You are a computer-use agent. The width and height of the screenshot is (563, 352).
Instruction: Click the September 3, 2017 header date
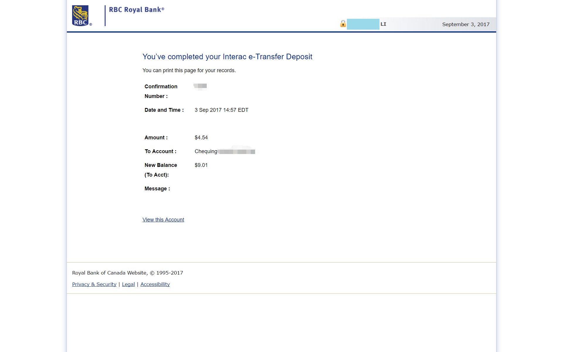(x=466, y=24)
